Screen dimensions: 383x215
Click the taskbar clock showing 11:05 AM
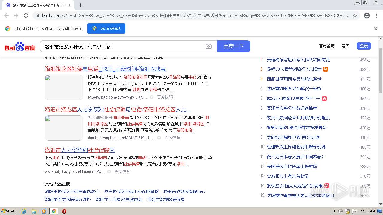(368, 211)
